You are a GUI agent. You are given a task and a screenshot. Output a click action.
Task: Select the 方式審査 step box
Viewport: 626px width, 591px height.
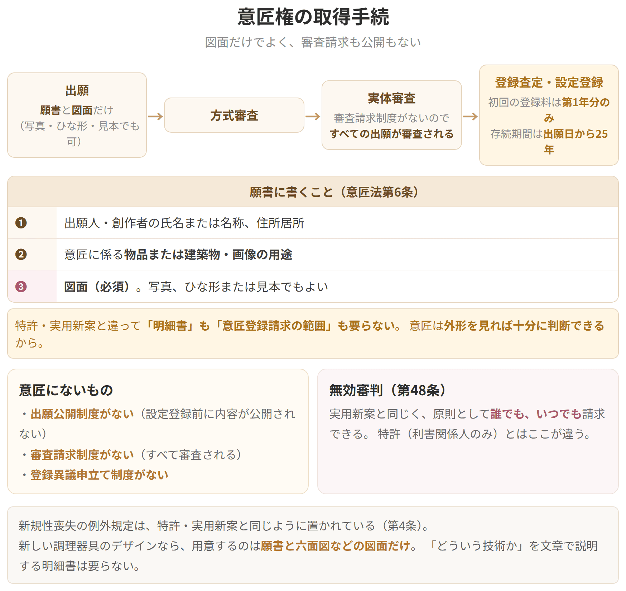(x=234, y=115)
